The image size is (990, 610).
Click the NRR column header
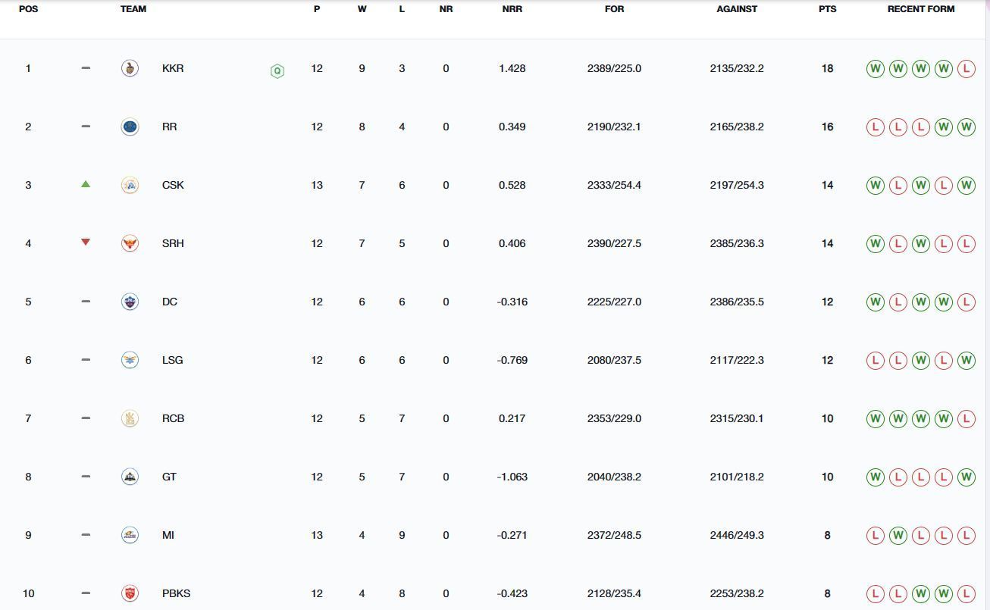(512, 9)
